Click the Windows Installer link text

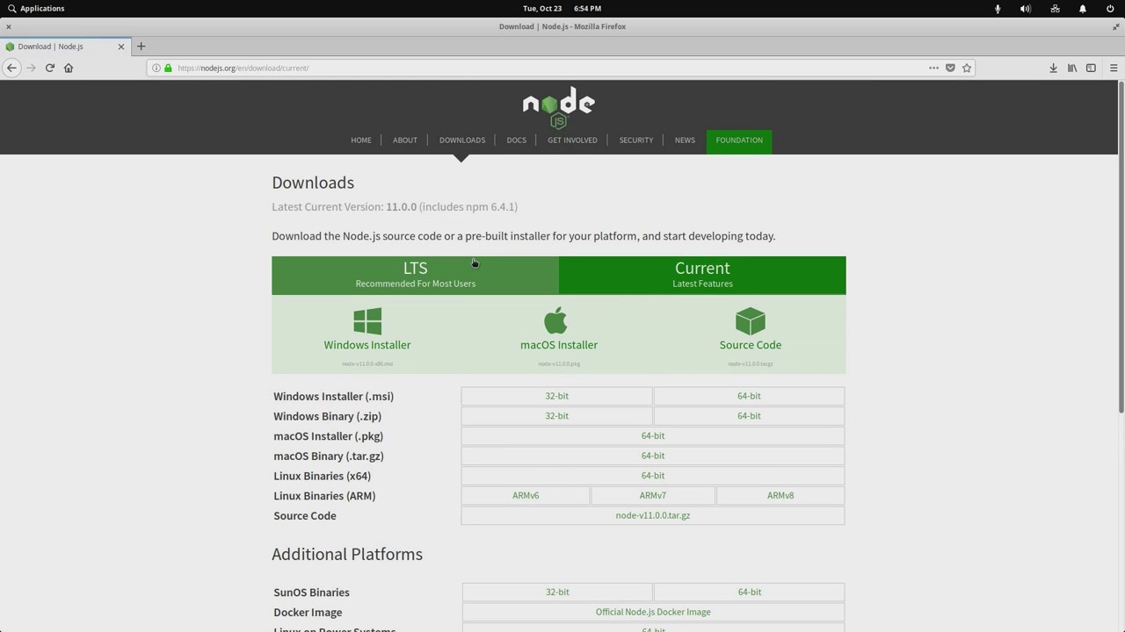367,345
